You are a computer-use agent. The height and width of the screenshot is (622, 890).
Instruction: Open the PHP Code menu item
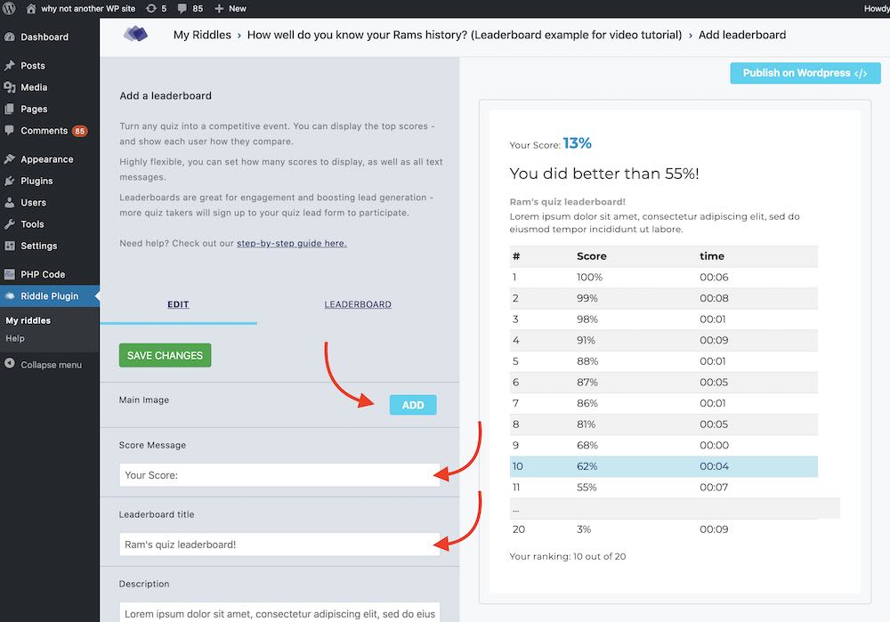point(43,275)
